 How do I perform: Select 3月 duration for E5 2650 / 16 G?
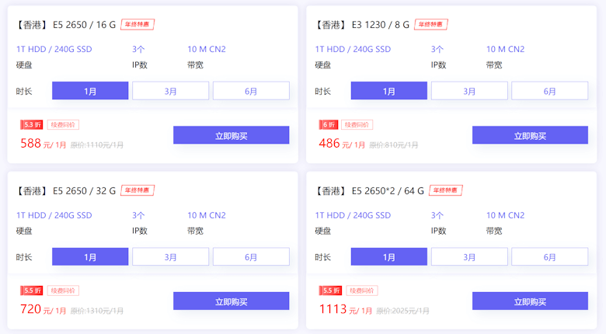click(x=170, y=91)
